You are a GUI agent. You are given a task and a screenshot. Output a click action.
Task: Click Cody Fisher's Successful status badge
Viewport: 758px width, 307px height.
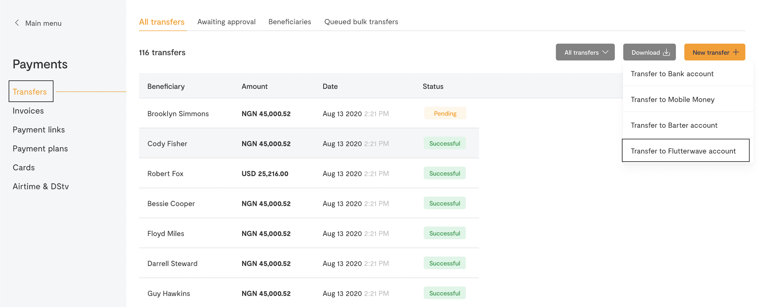coord(445,143)
